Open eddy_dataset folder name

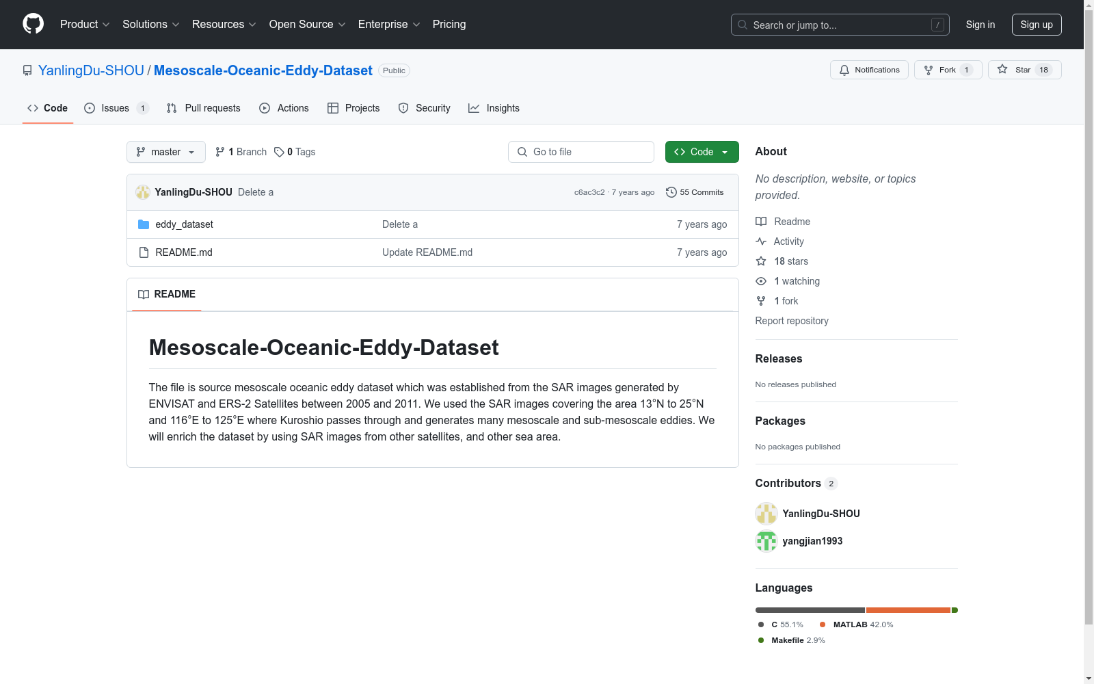tap(185, 224)
